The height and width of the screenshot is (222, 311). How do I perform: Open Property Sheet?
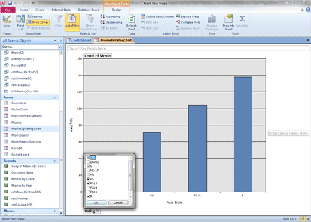[228, 22]
